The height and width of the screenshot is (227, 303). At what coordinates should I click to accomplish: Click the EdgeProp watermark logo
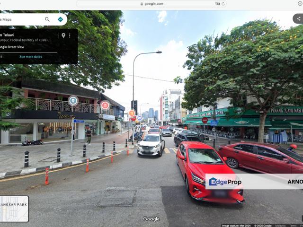click(x=225, y=182)
